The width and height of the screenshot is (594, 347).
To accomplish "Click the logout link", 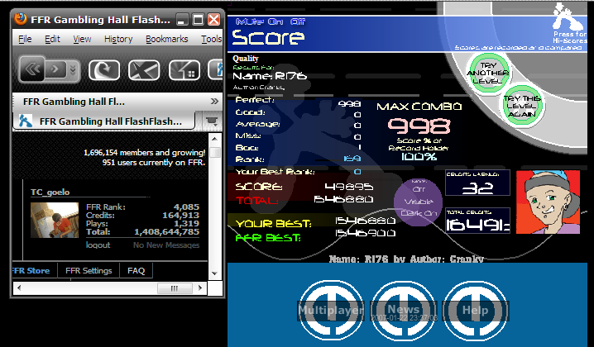I will tap(98, 245).
